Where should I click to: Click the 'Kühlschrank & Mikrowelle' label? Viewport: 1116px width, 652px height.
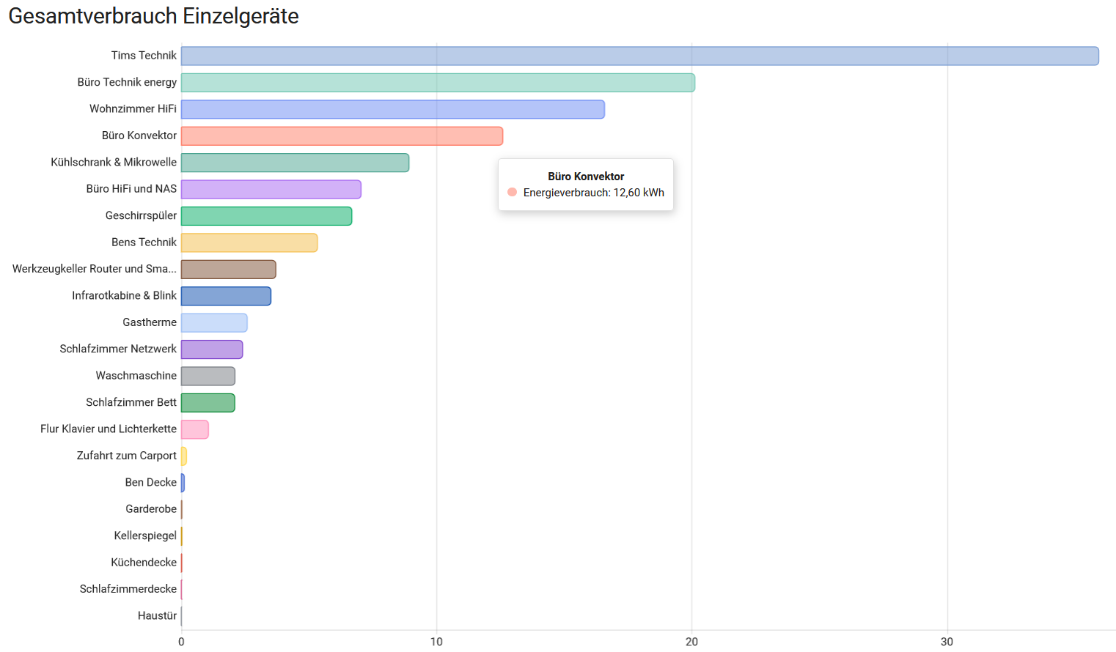[x=114, y=163]
